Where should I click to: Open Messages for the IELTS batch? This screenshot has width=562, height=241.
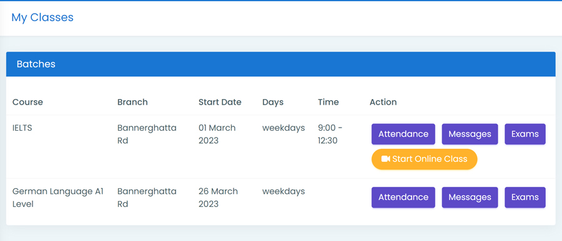(470, 134)
